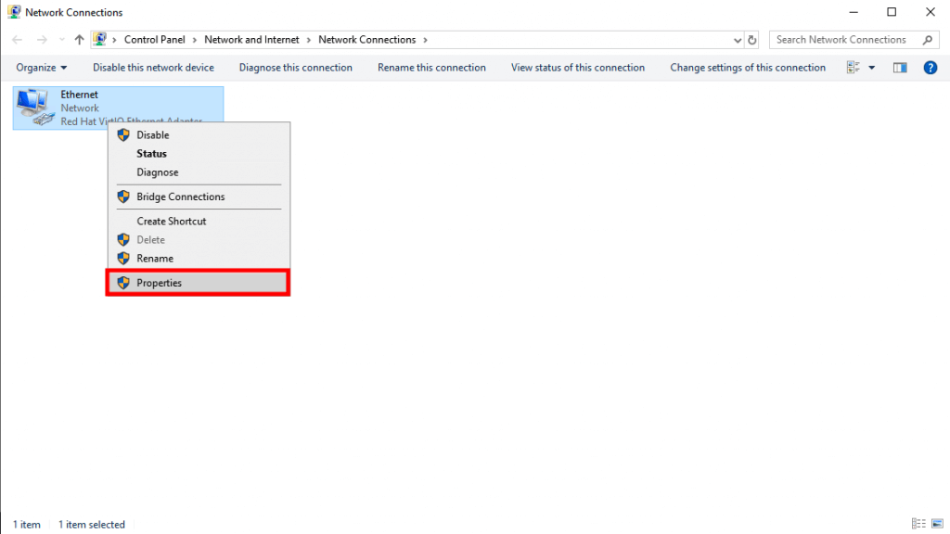Click the search magnifier icon
Viewport: 950px width, 534px height.
point(927,39)
